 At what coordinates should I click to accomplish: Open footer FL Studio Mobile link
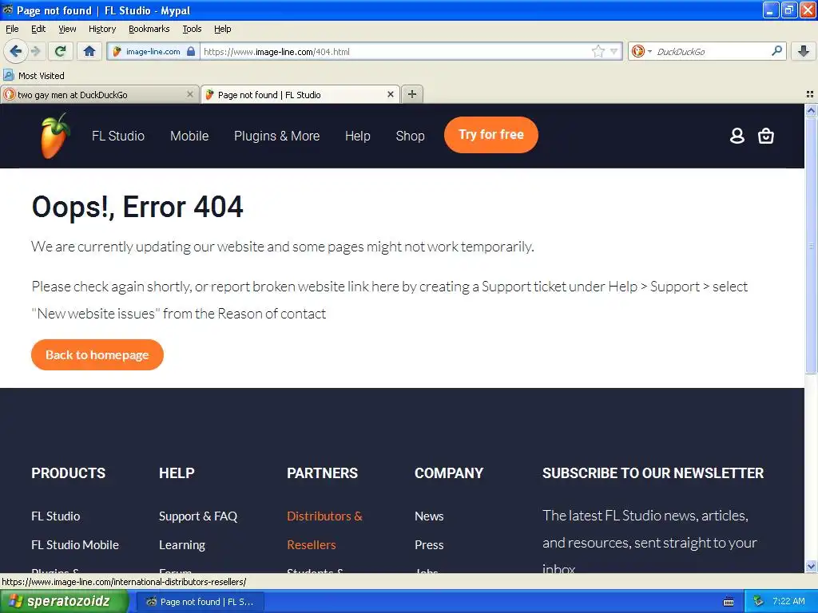75,544
